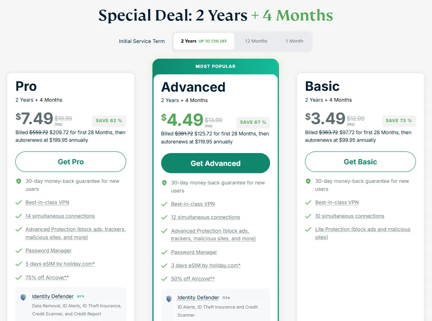Click the Identity Defender shield icon in Pro

click(x=23, y=297)
